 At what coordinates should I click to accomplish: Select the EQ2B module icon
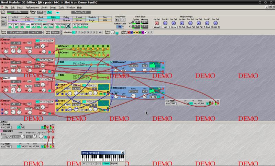tap(80, 26)
